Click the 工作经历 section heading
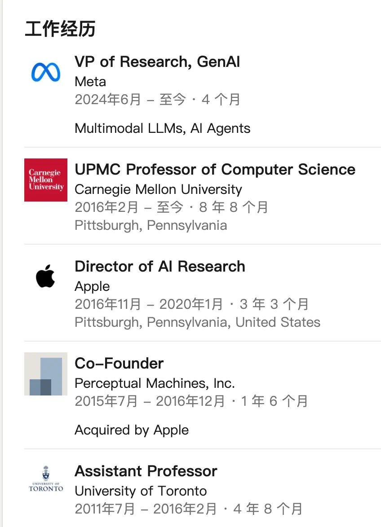 coord(60,29)
